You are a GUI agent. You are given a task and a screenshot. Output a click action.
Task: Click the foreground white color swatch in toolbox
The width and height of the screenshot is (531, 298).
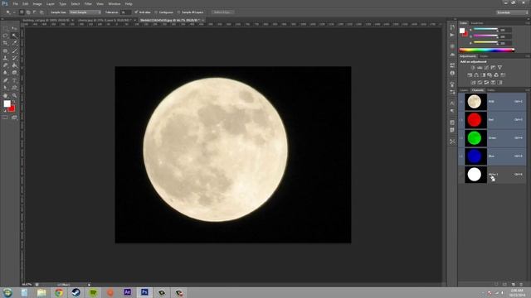7,103
